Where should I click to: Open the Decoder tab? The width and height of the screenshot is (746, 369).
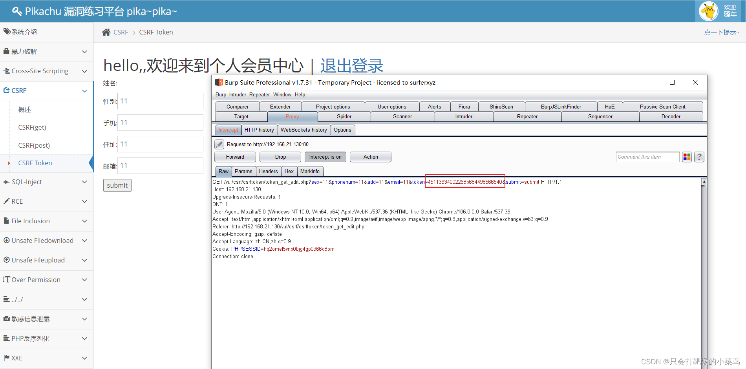(671, 117)
